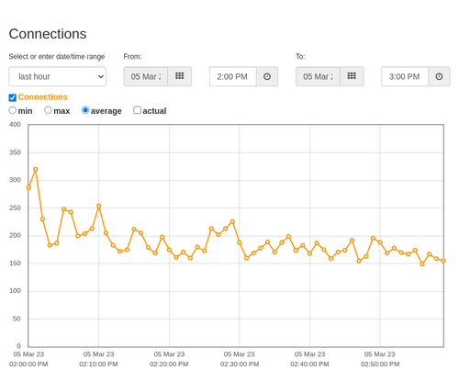Click the peak data point near 320
This screenshot has width=459, height=370.
(x=36, y=169)
